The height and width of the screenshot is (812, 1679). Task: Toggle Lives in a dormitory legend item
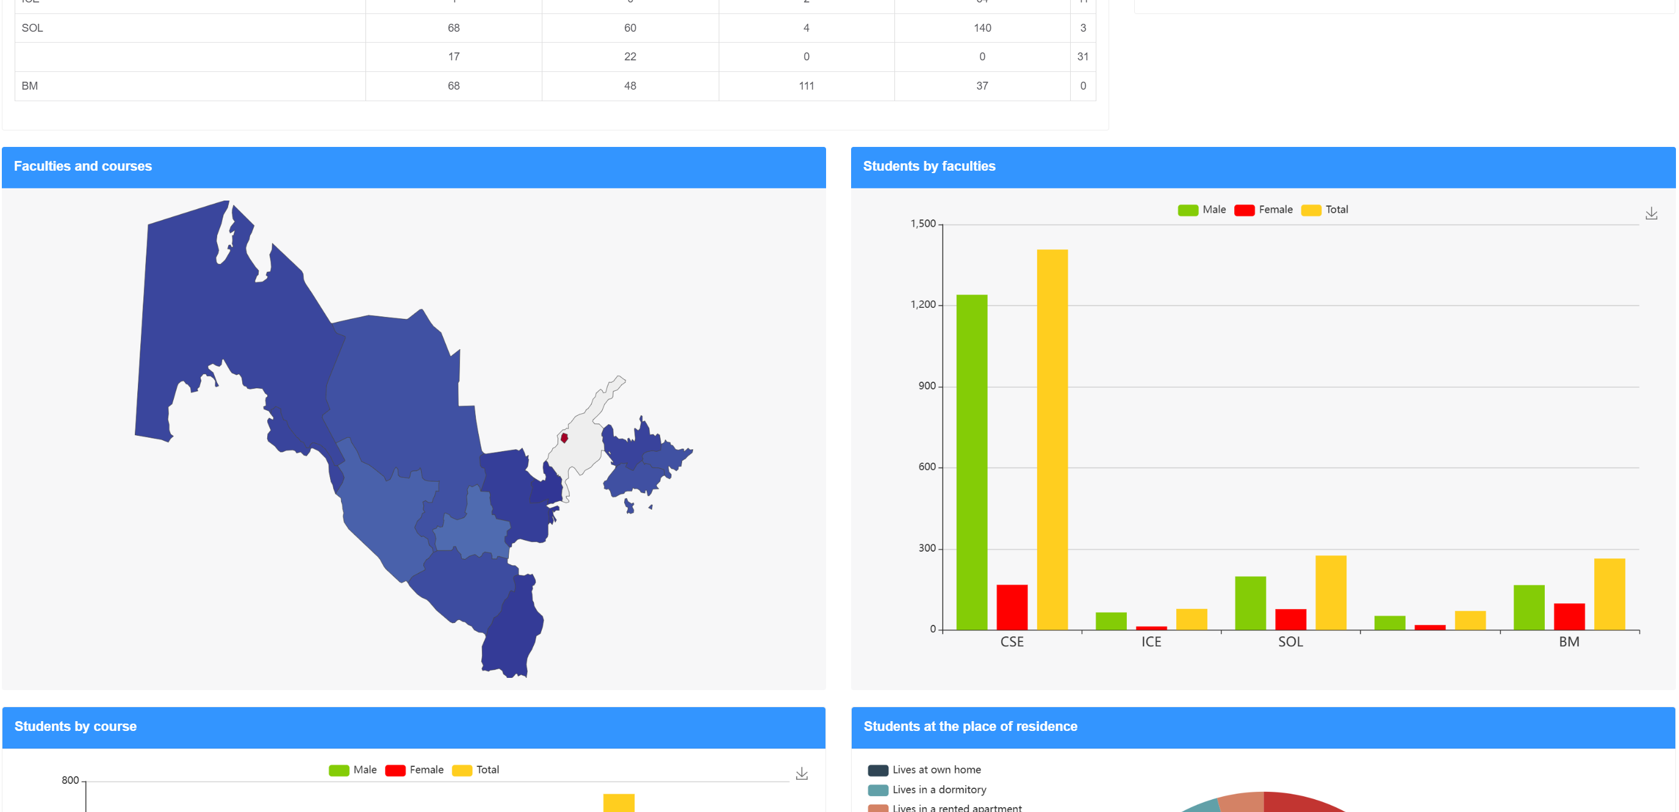(x=927, y=790)
